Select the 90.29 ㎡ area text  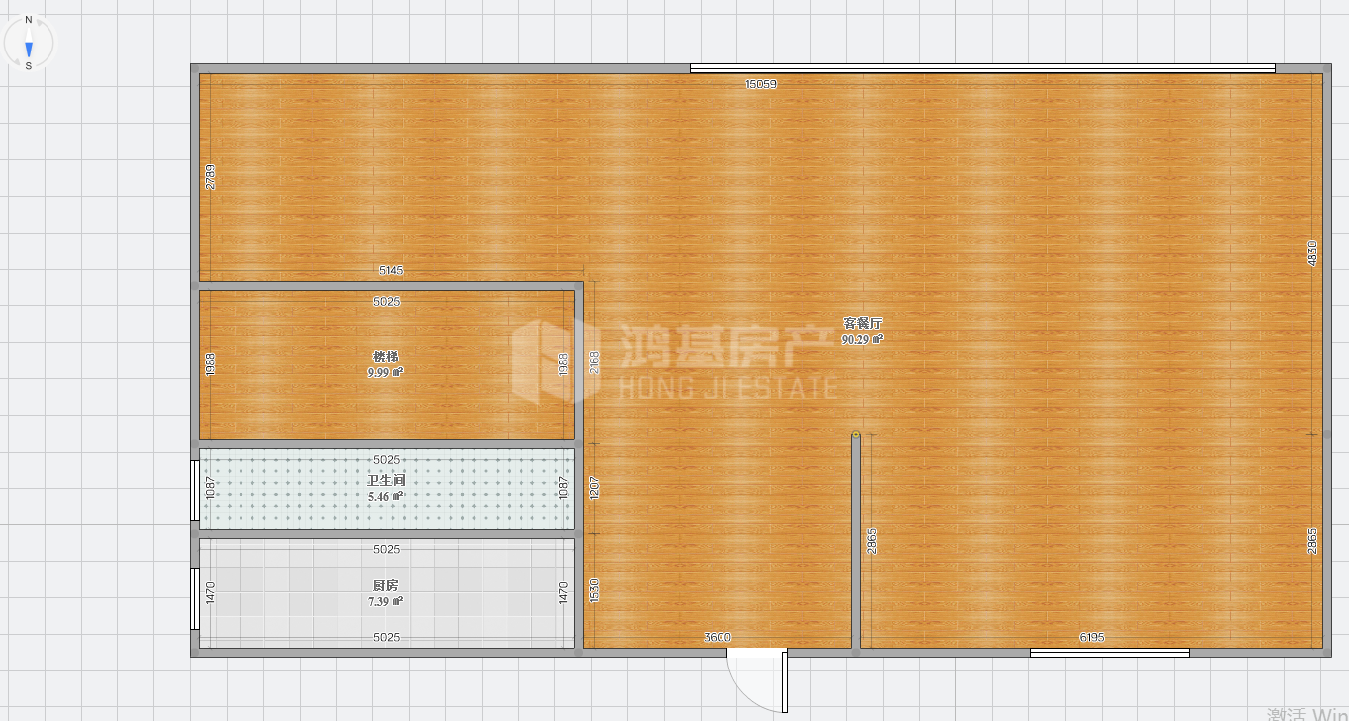coord(861,339)
